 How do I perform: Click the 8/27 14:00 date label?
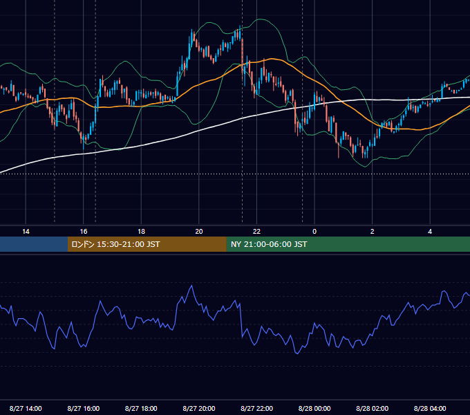tap(26, 408)
